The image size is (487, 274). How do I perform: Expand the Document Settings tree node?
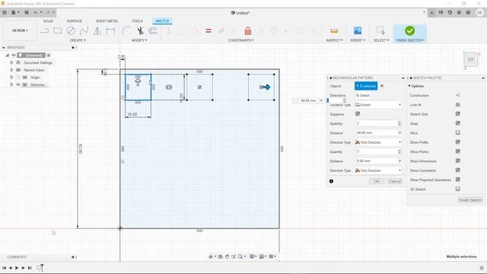click(x=11, y=62)
